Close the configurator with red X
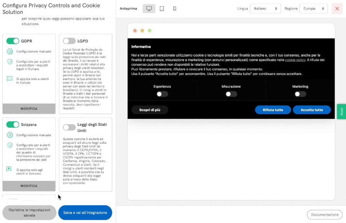 [337, 8]
